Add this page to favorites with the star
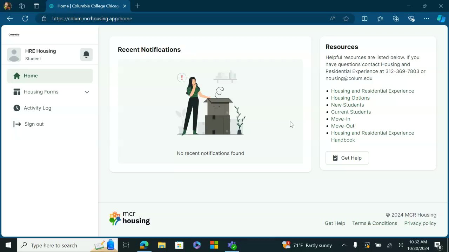This screenshot has height=252, width=449. (346, 19)
